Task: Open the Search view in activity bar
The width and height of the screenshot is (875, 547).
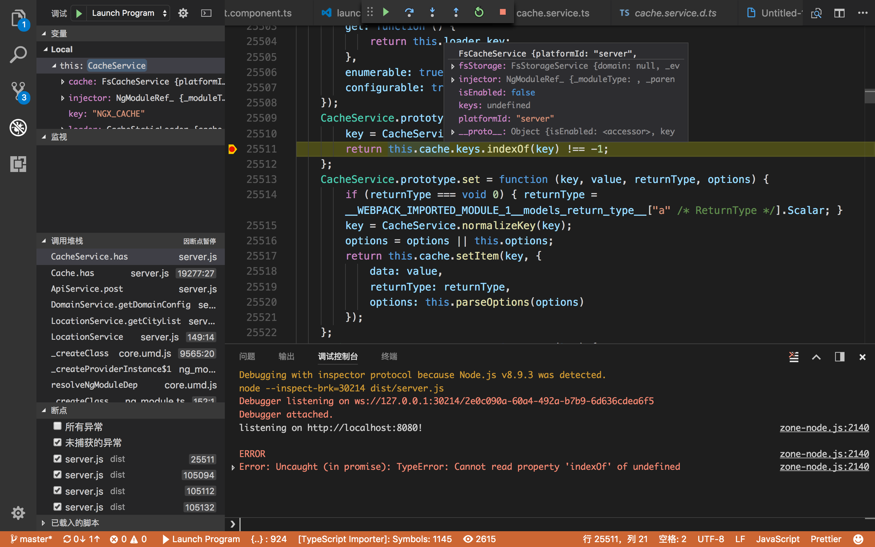Action: [18, 55]
